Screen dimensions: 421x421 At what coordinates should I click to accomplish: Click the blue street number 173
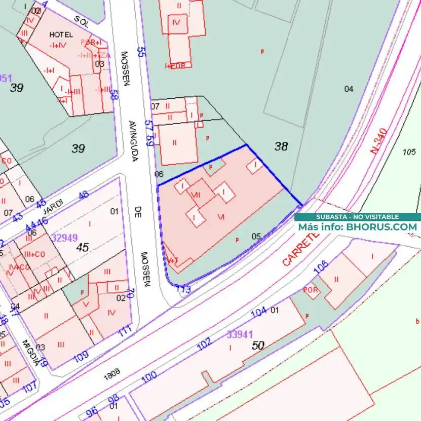183,289
